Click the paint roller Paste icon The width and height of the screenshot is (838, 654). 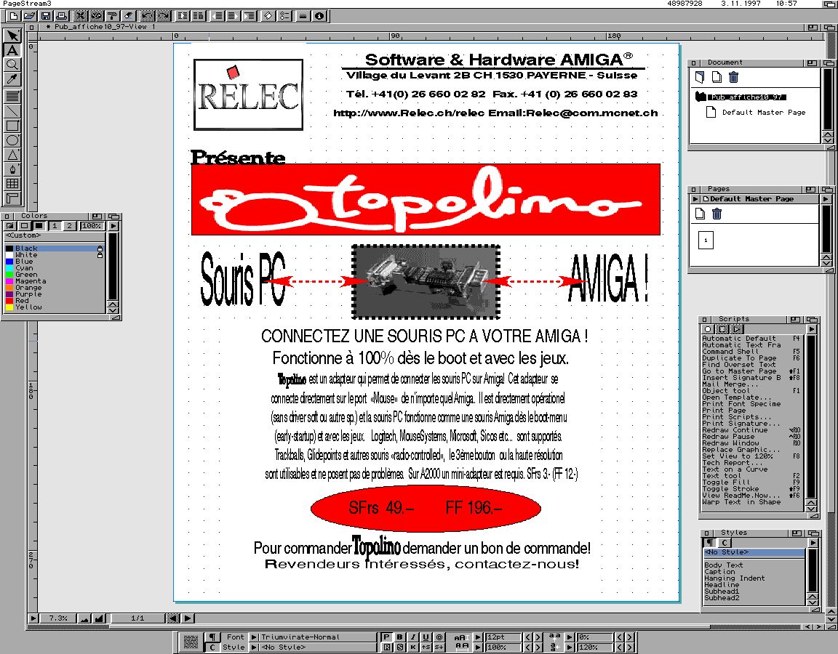(x=112, y=16)
